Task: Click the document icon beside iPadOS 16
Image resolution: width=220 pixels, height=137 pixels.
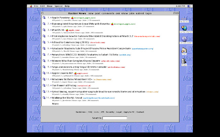Action: pos(44,30)
